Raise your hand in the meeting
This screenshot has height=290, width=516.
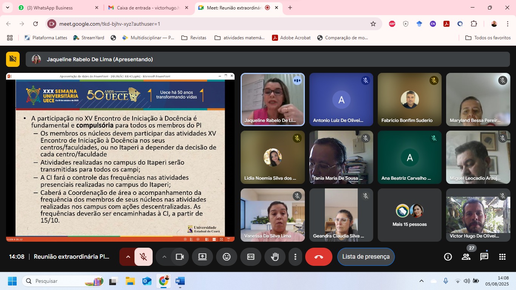tap(275, 257)
